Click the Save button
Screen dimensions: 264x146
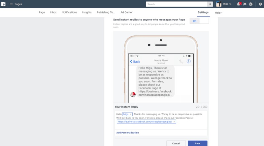198,143
